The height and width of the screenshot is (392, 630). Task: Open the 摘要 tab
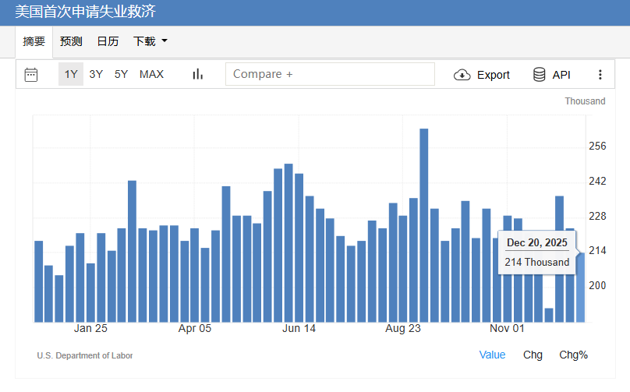34,41
